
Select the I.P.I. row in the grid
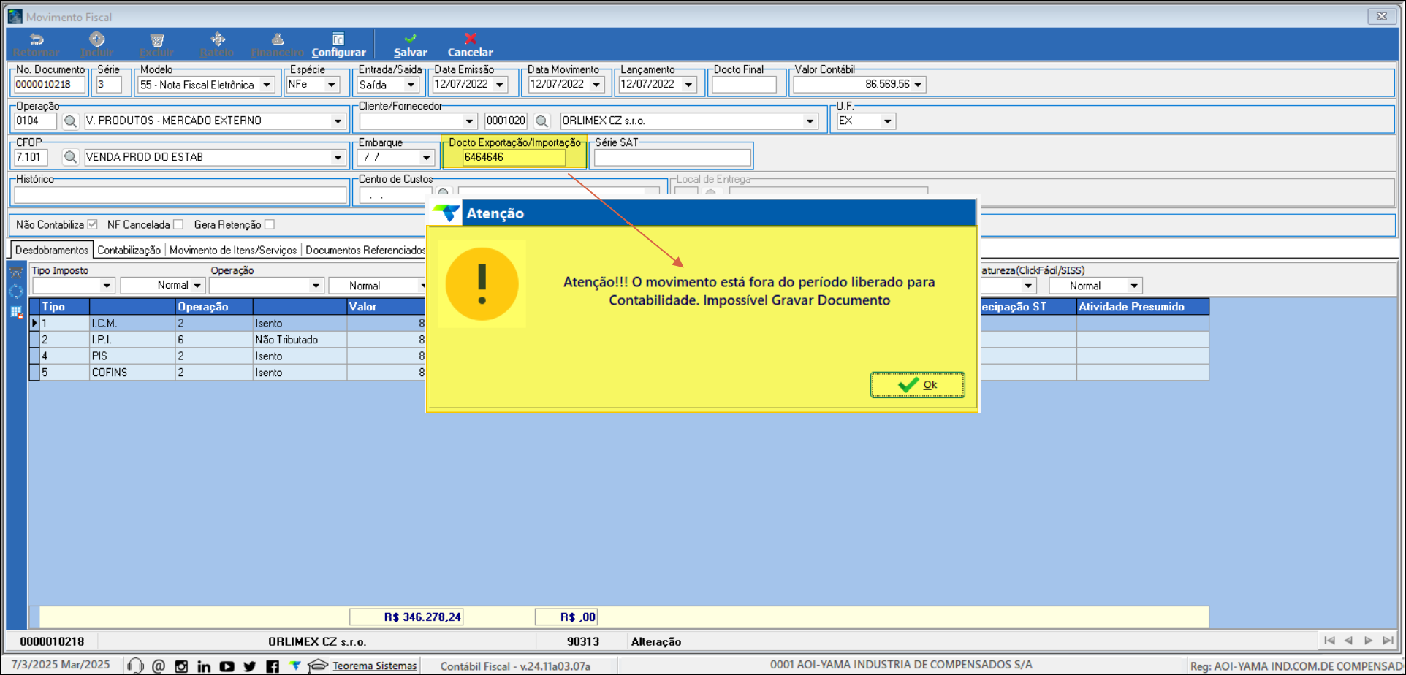pyautogui.click(x=227, y=340)
